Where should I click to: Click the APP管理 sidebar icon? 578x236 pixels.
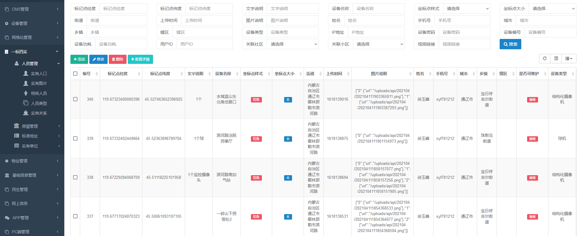[x=7, y=218]
